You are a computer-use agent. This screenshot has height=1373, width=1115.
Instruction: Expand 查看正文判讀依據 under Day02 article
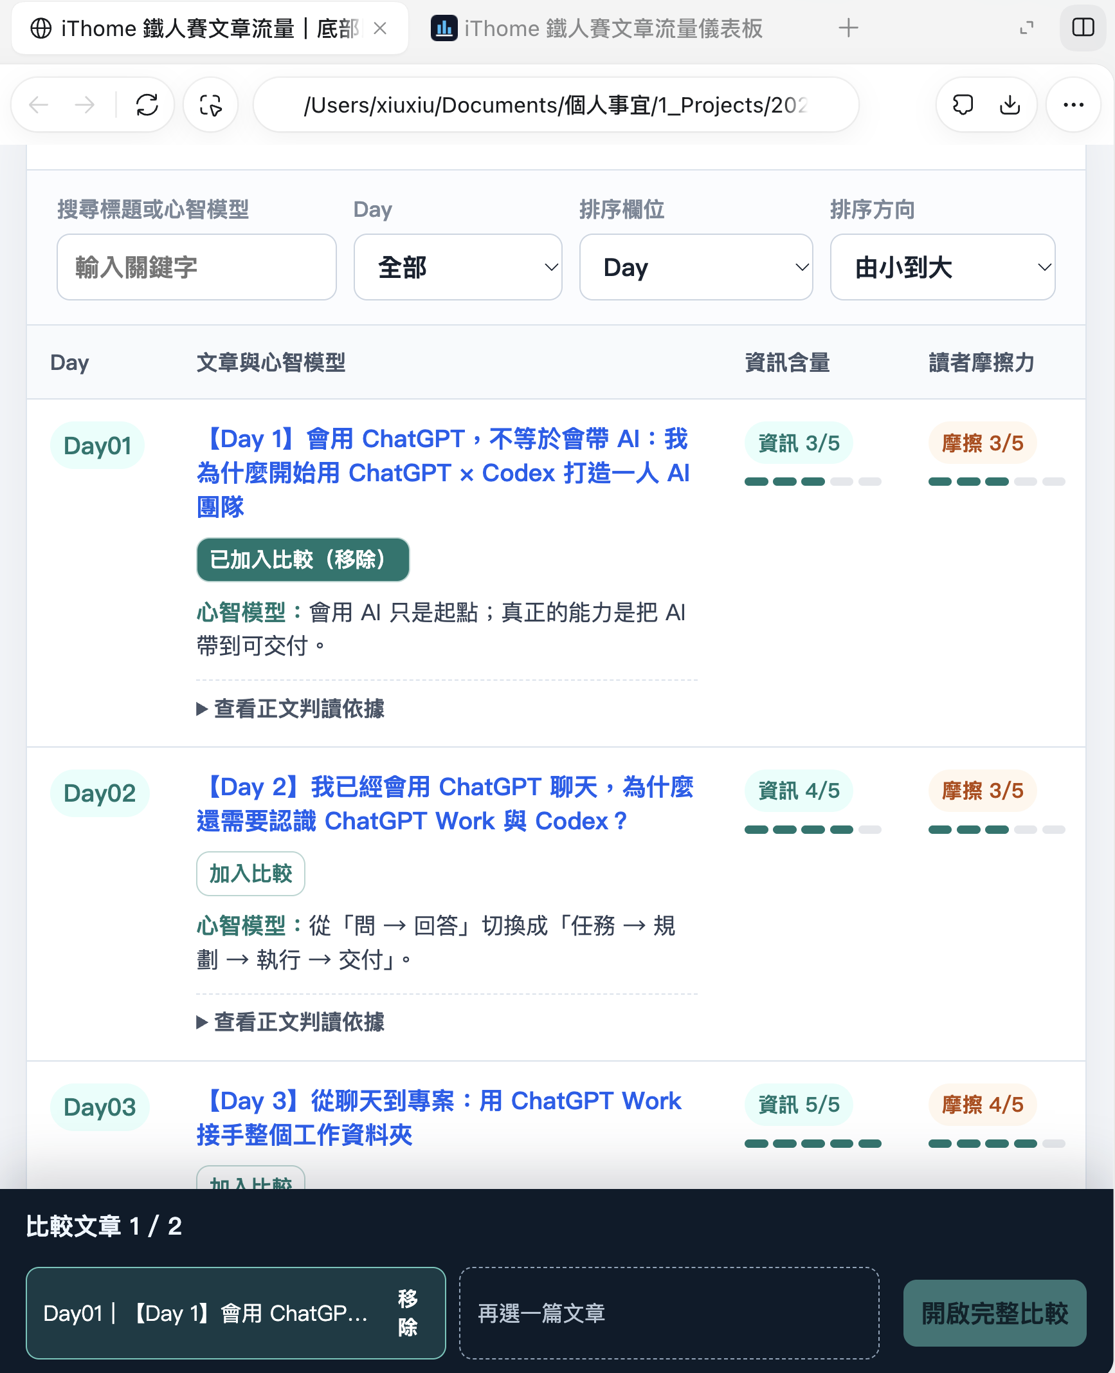coord(290,1022)
